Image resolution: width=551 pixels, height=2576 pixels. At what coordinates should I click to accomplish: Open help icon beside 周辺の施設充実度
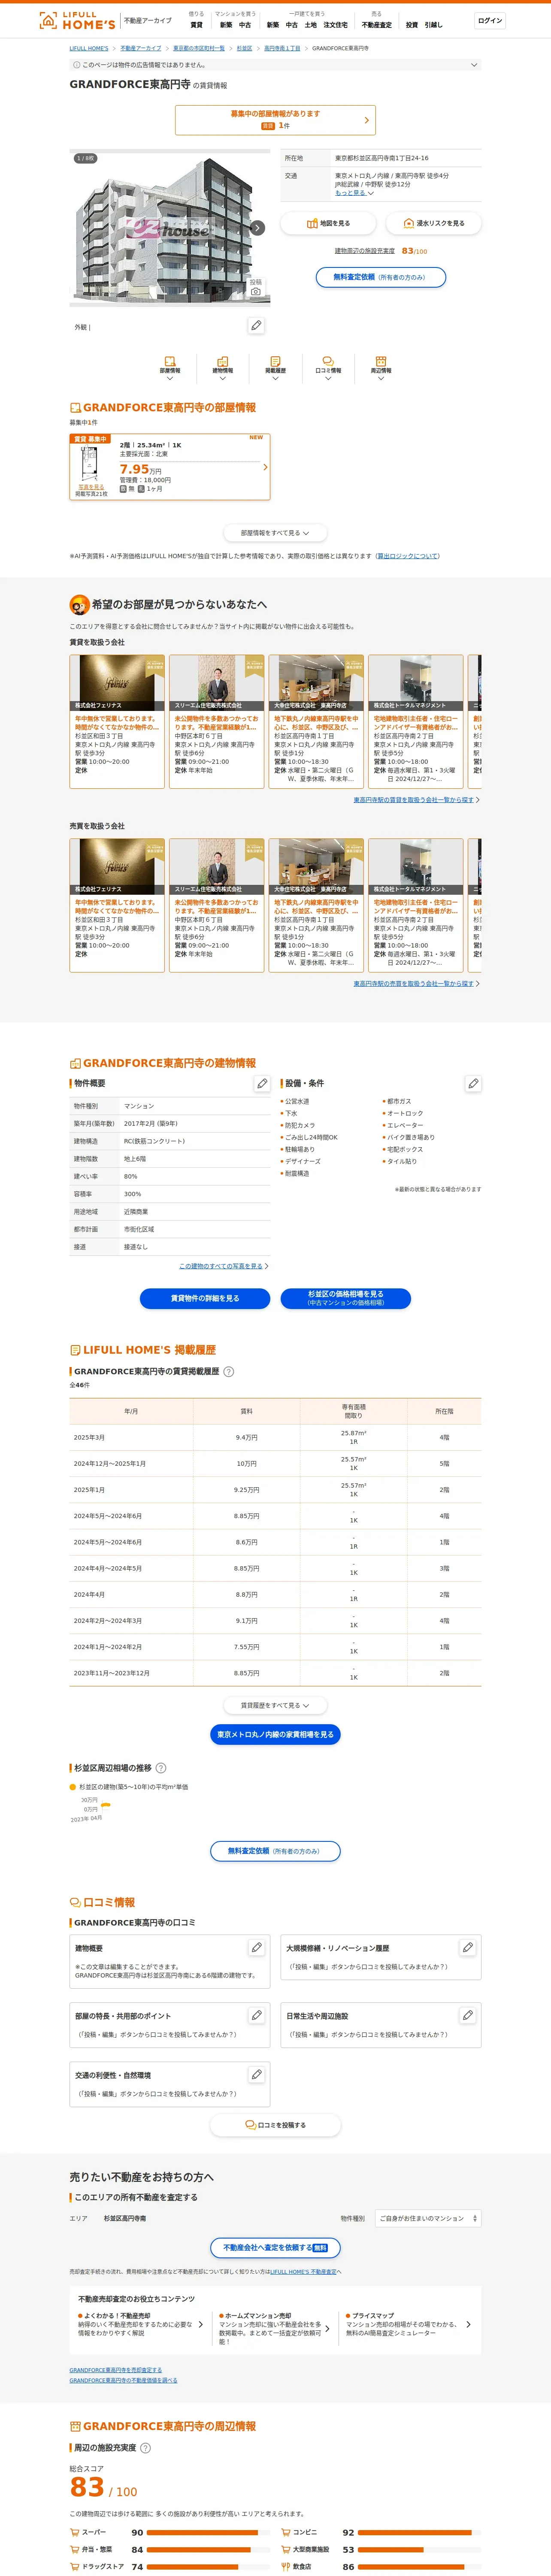[145, 2448]
